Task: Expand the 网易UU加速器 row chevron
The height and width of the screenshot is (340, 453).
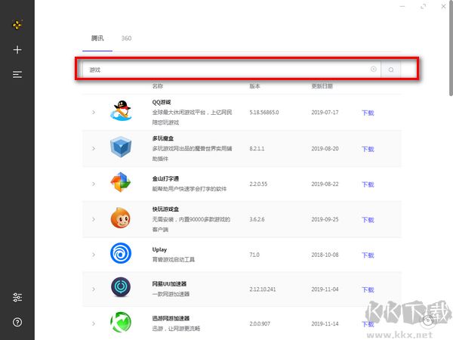Action: [x=94, y=289]
